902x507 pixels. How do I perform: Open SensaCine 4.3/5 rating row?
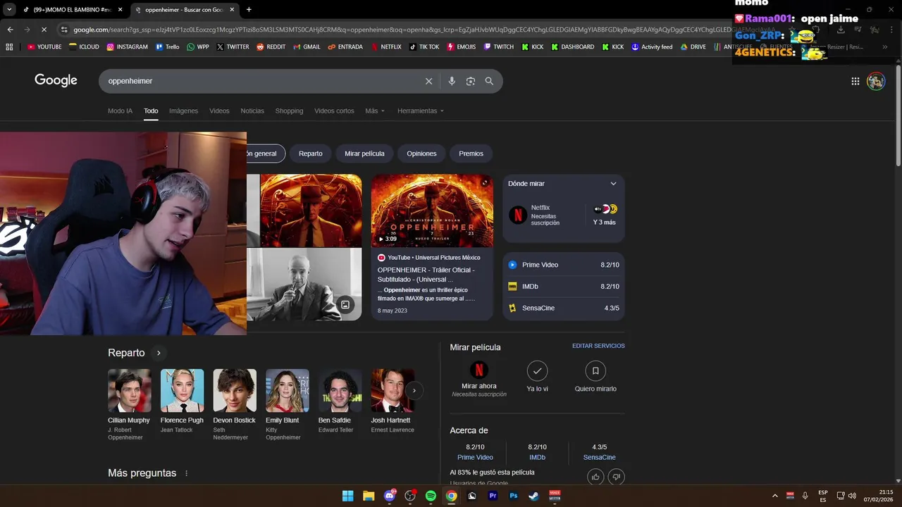pyautogui.click(x=564, y=308)
